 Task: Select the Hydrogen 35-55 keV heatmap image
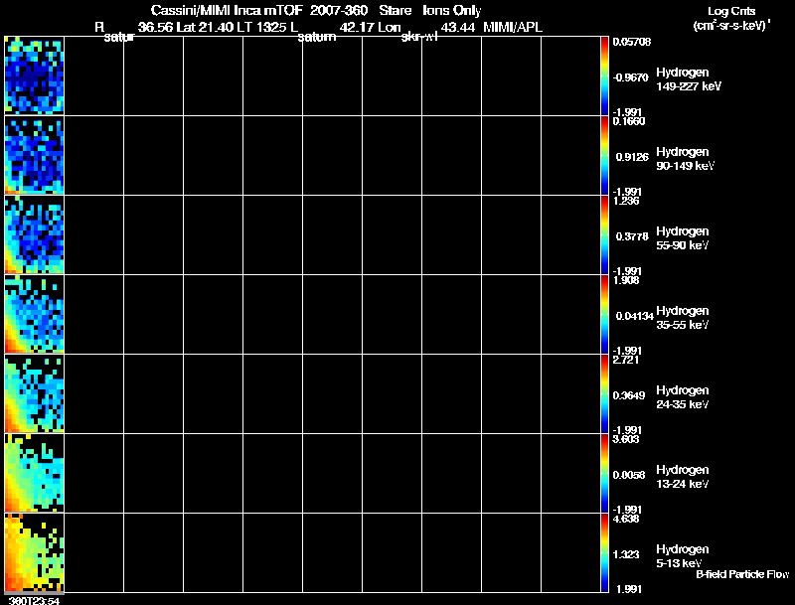coord(35,314)
